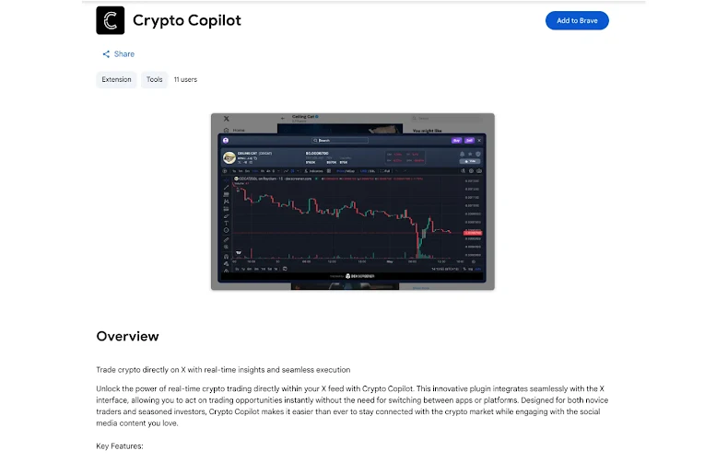Image resolution: width=728 pixels, height=462 pixels.
Task: Select the Extension category chip
Action: [116, 80]
